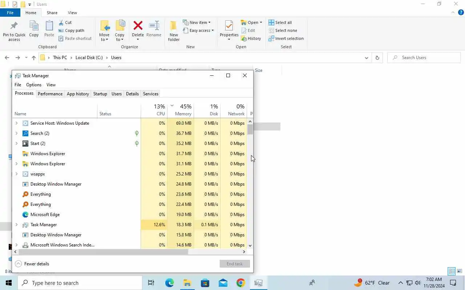
Task: Collapse Task Manager with Fewer details
Action: [32, 264]
